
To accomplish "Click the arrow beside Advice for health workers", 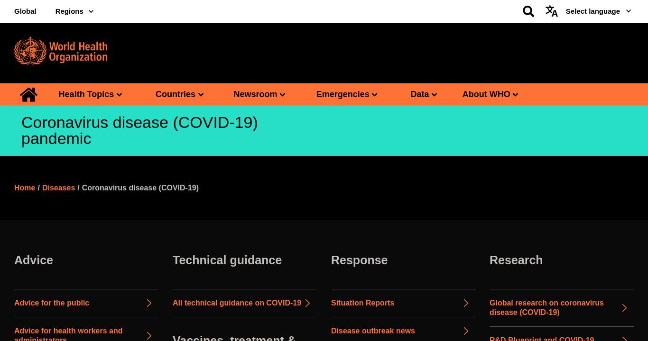I will point(149,336).
